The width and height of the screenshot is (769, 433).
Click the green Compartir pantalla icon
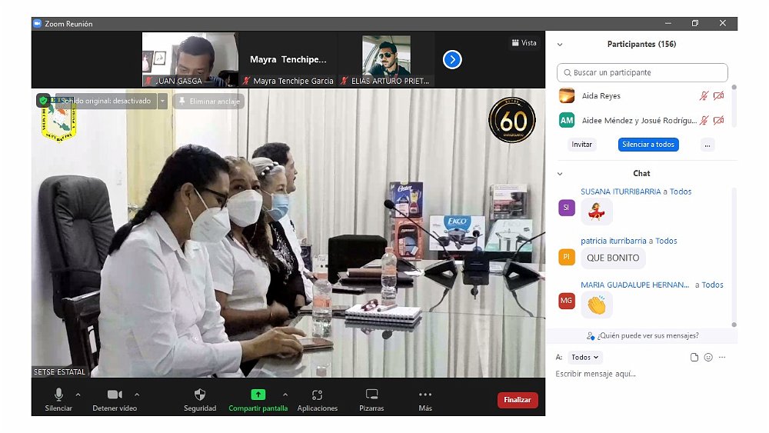[258, 395]
